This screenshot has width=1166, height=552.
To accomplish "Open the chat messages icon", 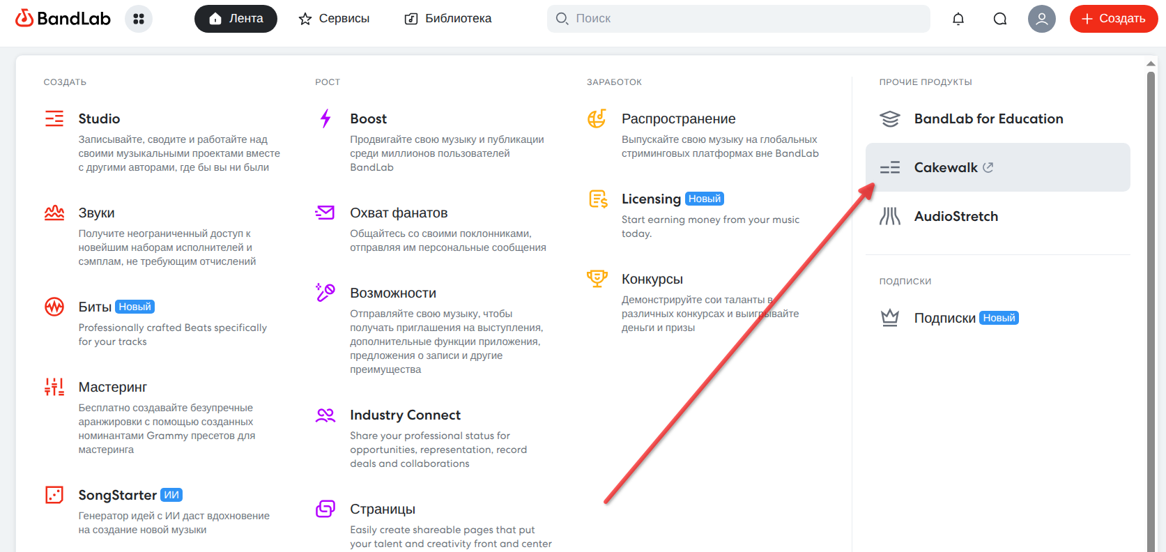I will click(1000, 19).
